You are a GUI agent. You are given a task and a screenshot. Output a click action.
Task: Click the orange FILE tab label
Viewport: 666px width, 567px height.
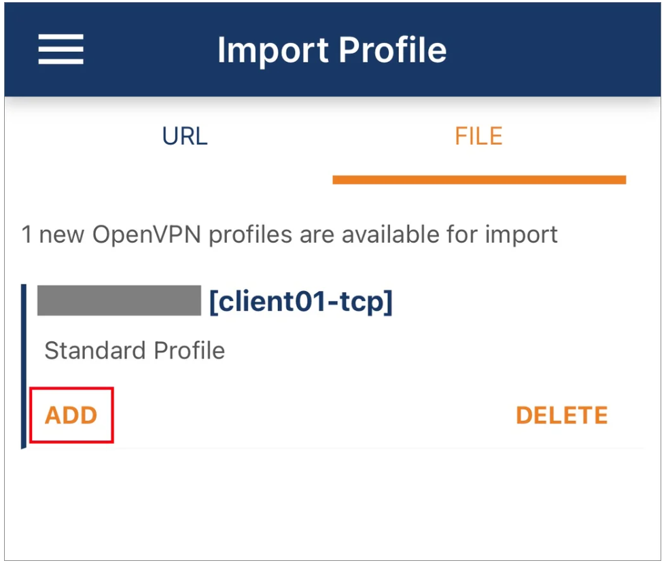[479, 137]
